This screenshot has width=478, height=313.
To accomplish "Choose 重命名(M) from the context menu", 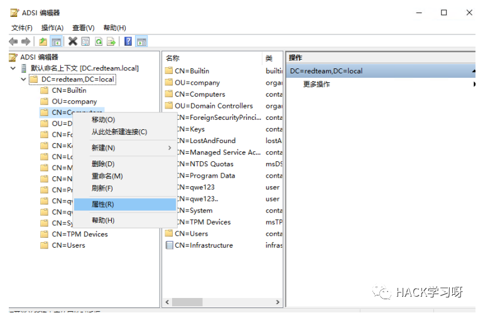I will (125, 176).
